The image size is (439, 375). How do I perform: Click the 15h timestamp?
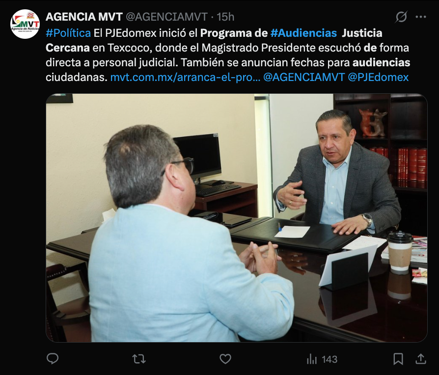[x=225, y=17]
